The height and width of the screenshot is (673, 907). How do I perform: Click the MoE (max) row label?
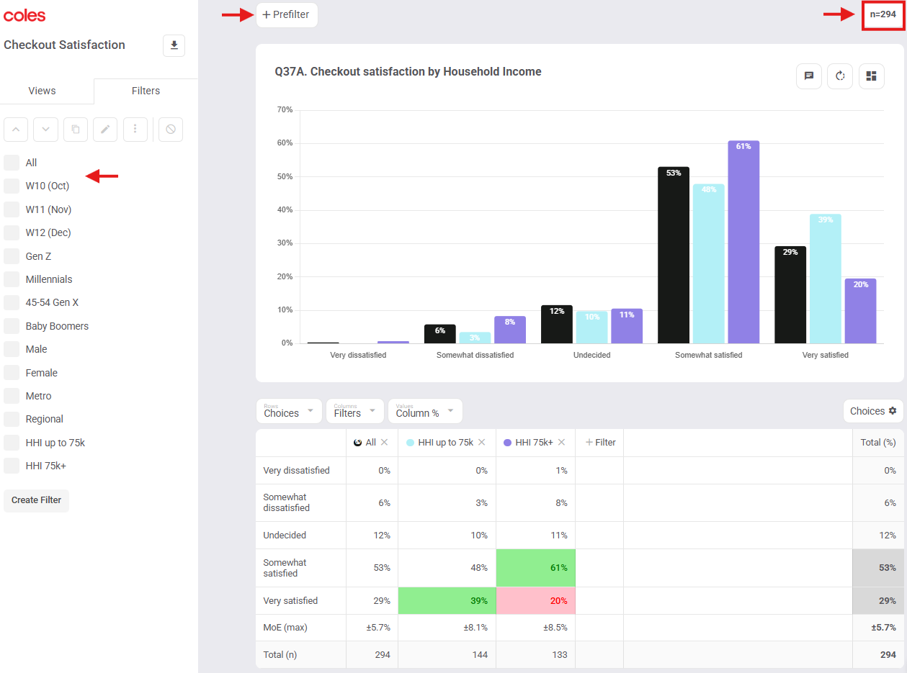(285, 628)
